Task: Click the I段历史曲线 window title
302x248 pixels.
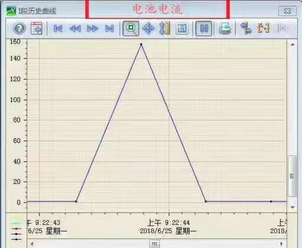Action: pos(37,11)
